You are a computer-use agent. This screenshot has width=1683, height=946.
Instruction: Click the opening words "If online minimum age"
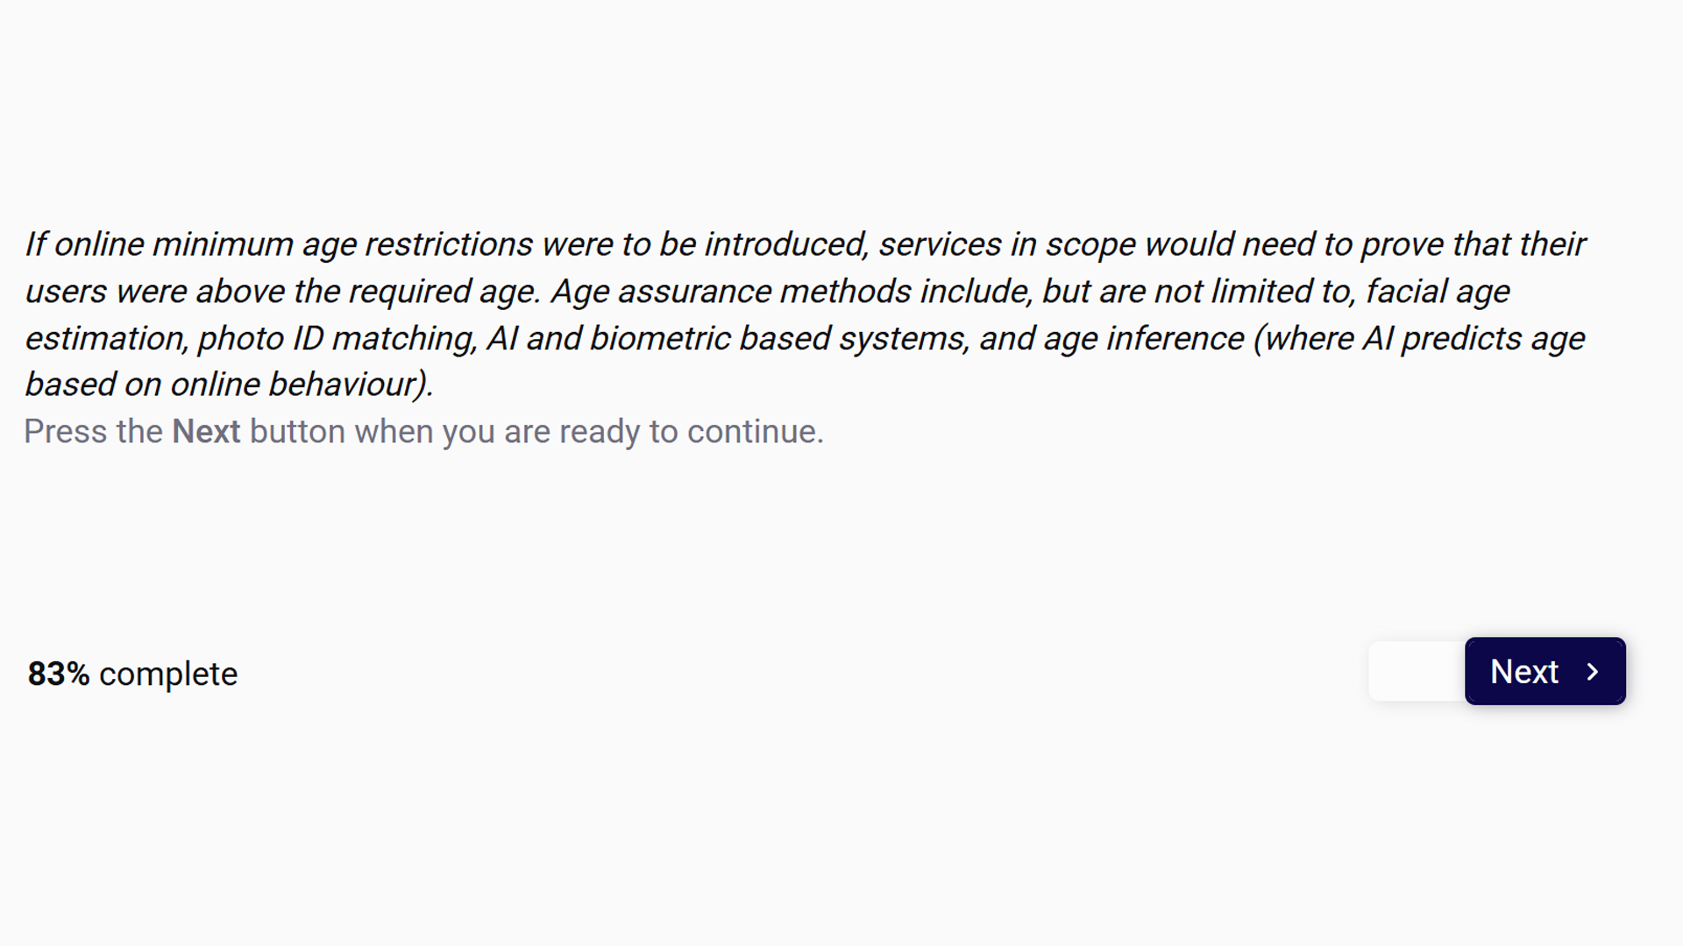(191, 244)
